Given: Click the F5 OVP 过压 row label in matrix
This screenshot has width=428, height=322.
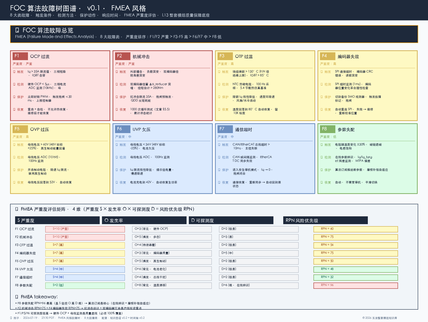Looking at the screenshot, I should [x=24, y=261].
